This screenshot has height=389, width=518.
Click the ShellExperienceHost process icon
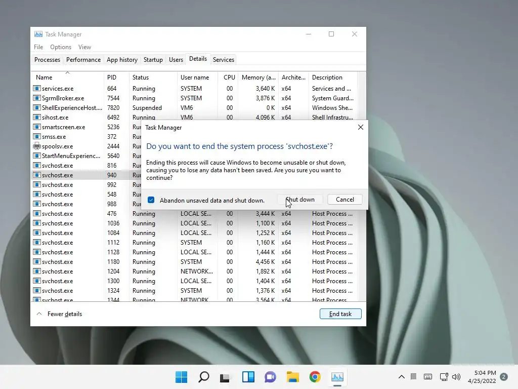click(x=36, y=107)
